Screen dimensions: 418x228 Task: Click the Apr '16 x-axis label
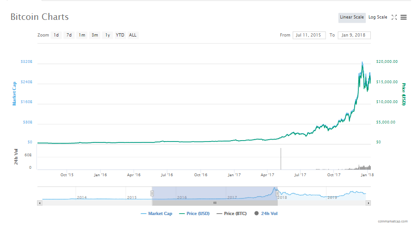134,175
